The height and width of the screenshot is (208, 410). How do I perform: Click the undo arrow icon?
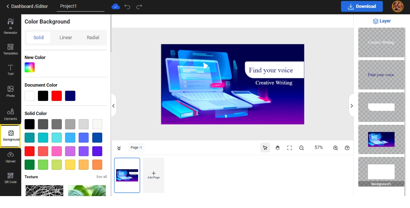click(x=127, y=6)
